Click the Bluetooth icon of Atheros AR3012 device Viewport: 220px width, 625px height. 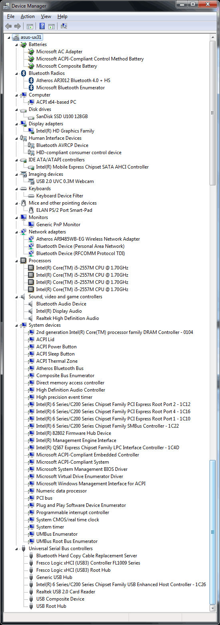(x=31, y=80)
